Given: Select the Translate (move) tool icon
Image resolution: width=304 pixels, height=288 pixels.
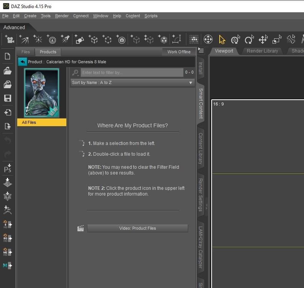Looking at the screenshot, I should click(263, 39).
